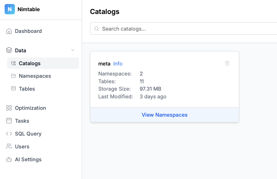Collapse the Data section chevron
The width and height of the screenshot is (277, 179).
tap(73, 50)
